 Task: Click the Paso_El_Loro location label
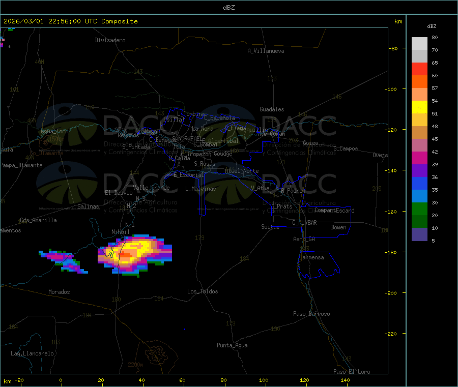click(352, 372)
